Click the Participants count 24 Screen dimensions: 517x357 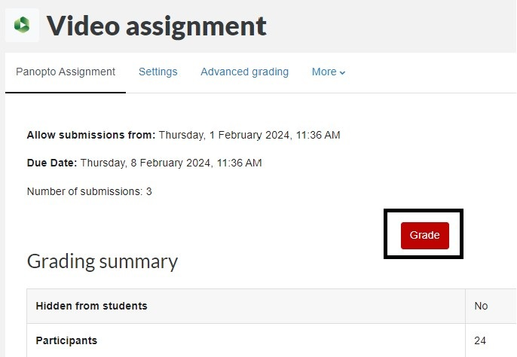(x=480, y=340)
